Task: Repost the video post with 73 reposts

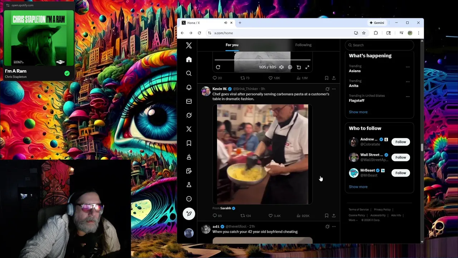Action: click(245, 78)
